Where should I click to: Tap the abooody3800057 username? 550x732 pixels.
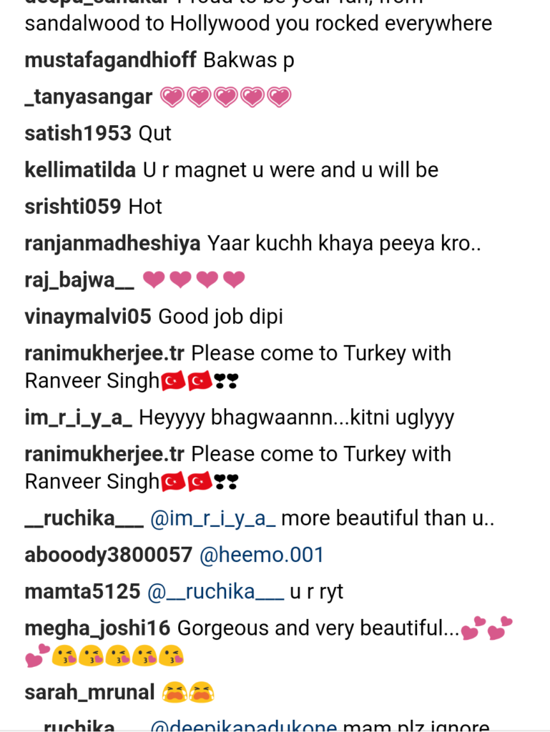108,555
